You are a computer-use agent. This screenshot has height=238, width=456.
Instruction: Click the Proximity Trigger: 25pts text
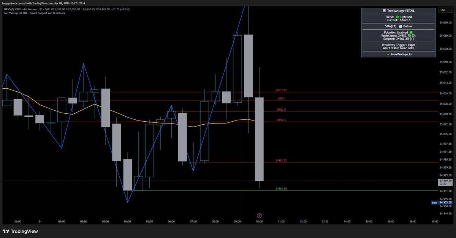pyautogui.click(x=398, y=45)
